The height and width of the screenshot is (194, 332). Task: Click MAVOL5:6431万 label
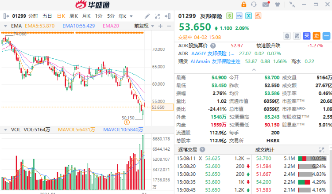pos(77,129)
